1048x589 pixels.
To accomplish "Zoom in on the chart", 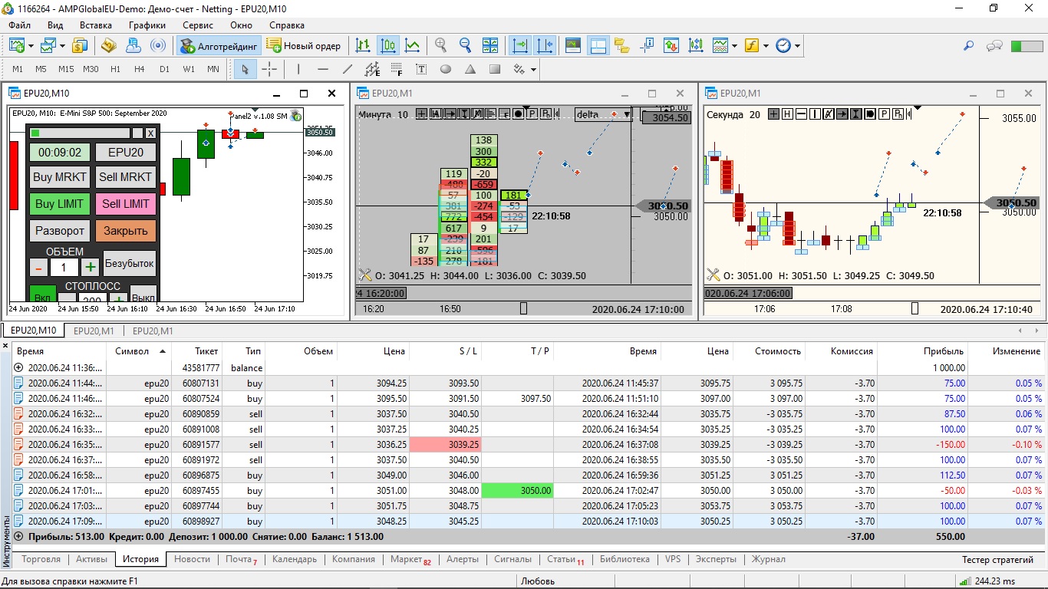I will coord(441,45).
